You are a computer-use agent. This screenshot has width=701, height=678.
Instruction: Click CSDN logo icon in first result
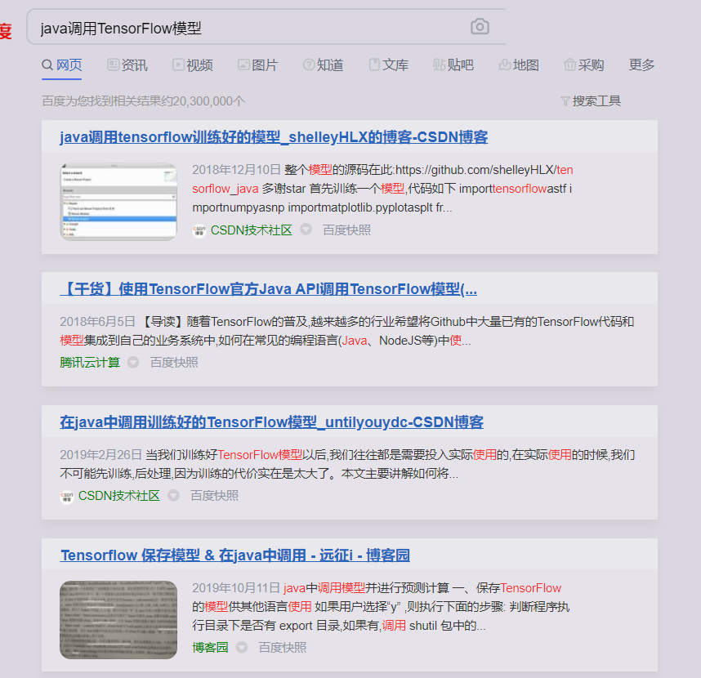[x=199, y=230]
